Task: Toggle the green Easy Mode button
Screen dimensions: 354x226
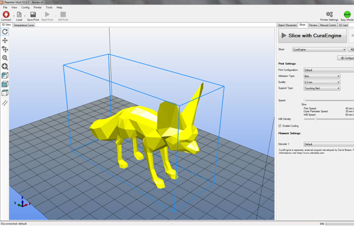Action: pyautogui.click(x=347, y=15)
